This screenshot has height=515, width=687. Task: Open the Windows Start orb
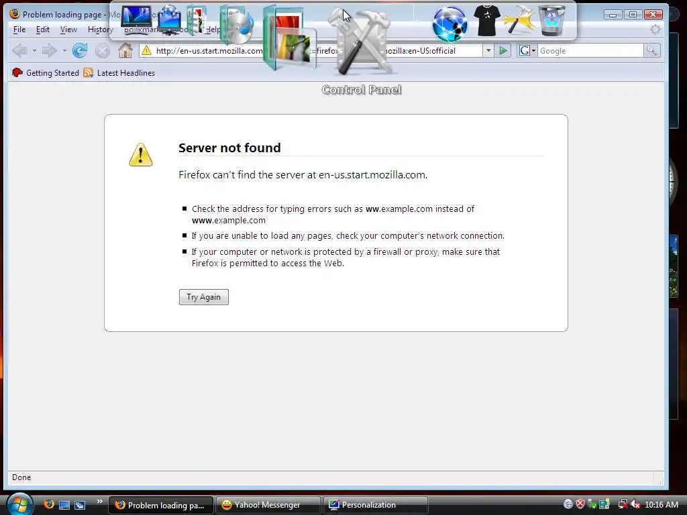click(x=19, y=504)
